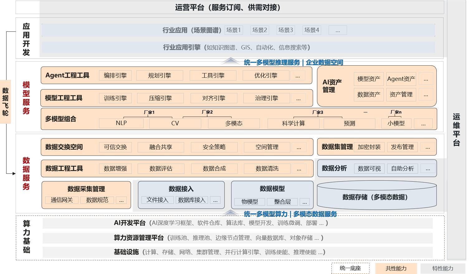Expand the ellipsis box after 场景4
Image resolution: width=471 pixels, height=274 pixels.
tap(338, 30)
